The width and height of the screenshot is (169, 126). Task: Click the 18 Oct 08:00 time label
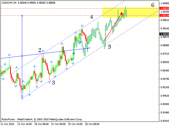coord(41,124)
